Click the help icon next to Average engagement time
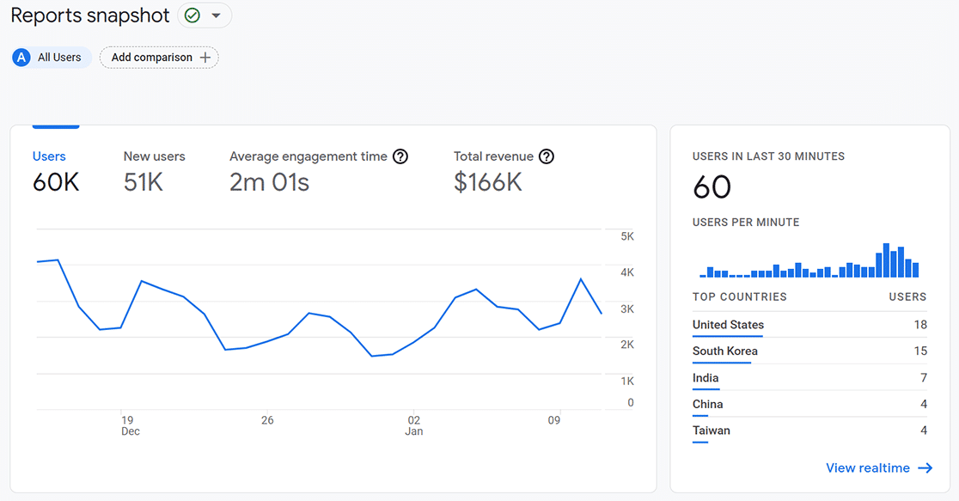This screenshot has height=501, width=959. [x=400, y=156]
